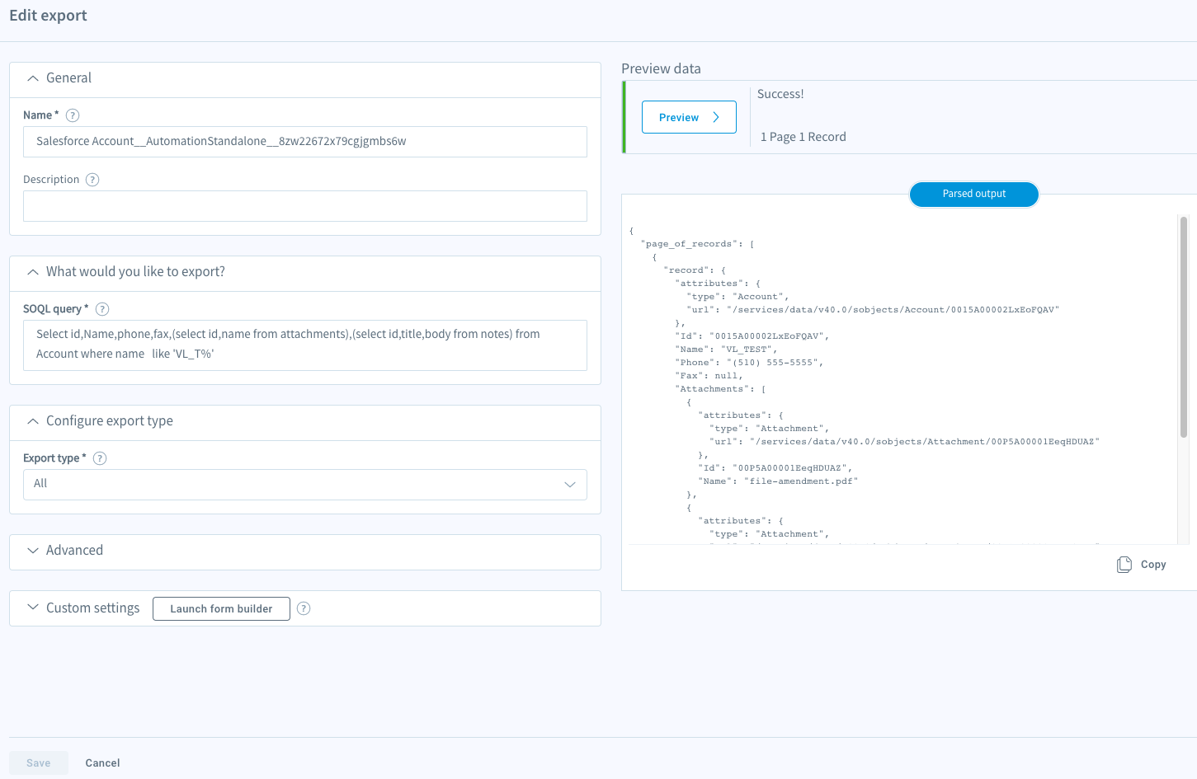Click the General section title
Viewport: 1197px width, 779px height.
click(x=68, y=78)
